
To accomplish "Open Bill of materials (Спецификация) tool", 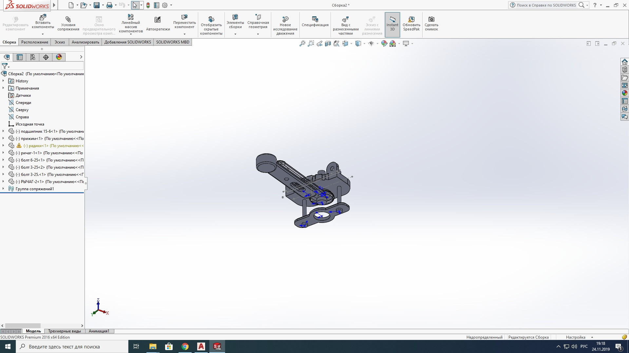I will [x=315, y=22].
